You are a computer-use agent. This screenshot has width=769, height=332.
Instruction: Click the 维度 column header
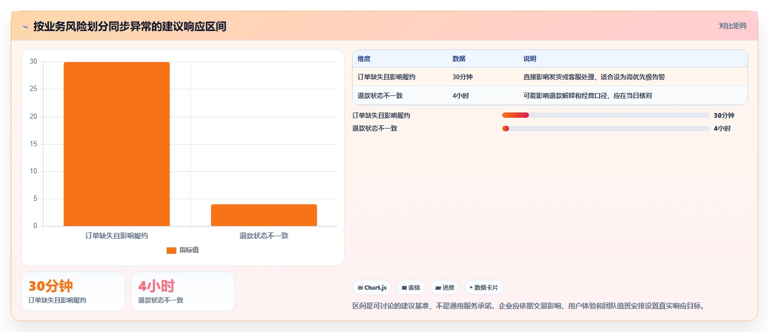(364, 58)
